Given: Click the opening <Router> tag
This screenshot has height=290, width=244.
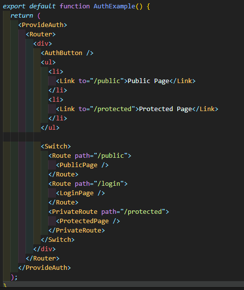Looking at the screenshot, I should (x=41, y=34).
